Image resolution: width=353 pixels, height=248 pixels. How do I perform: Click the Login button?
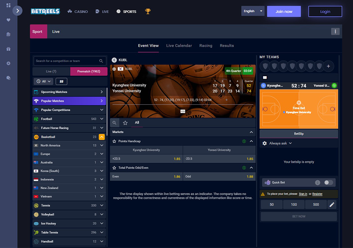pos(325,12)
